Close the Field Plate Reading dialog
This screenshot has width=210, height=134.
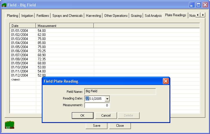click(166, 81)
